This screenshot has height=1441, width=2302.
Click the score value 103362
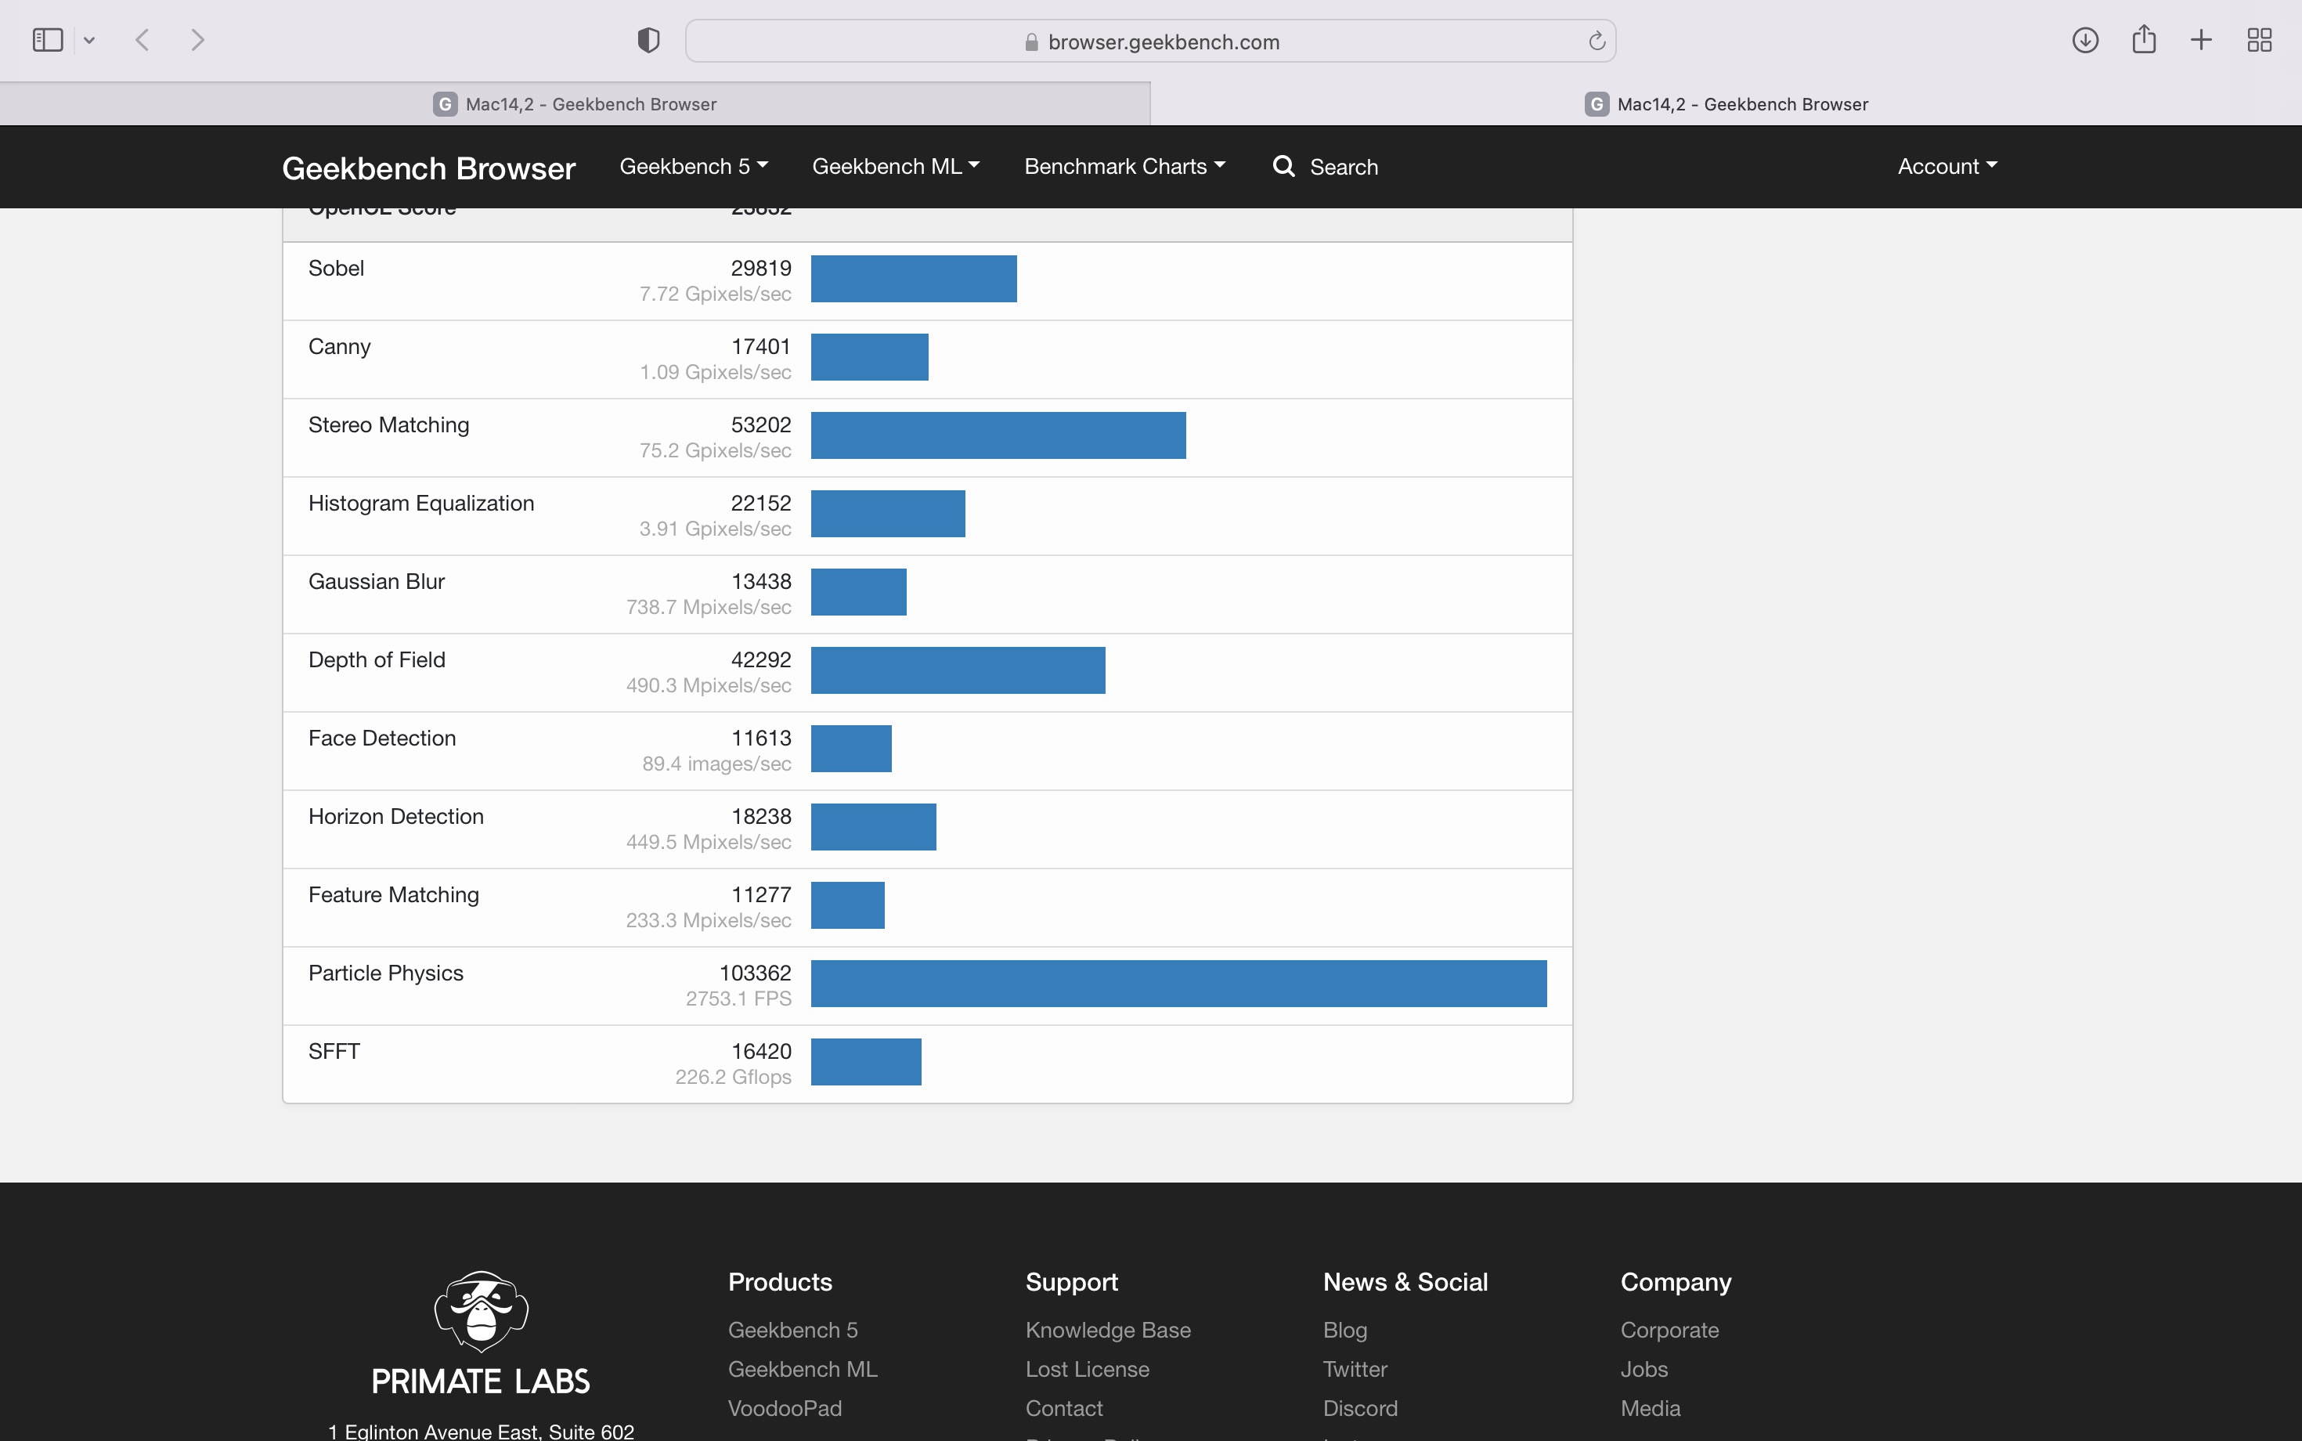755,973
